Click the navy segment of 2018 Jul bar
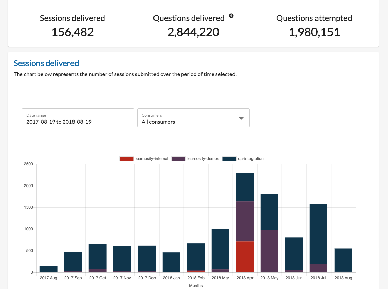The height and width of the screenshot is (289, 388). pos(318,234)
